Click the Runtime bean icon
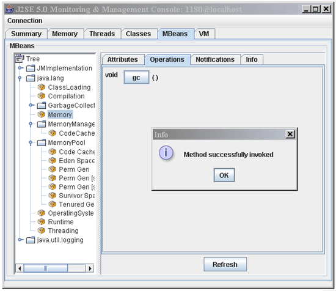The width and height of the screenshot is (336, 291). tap(41, 222)
